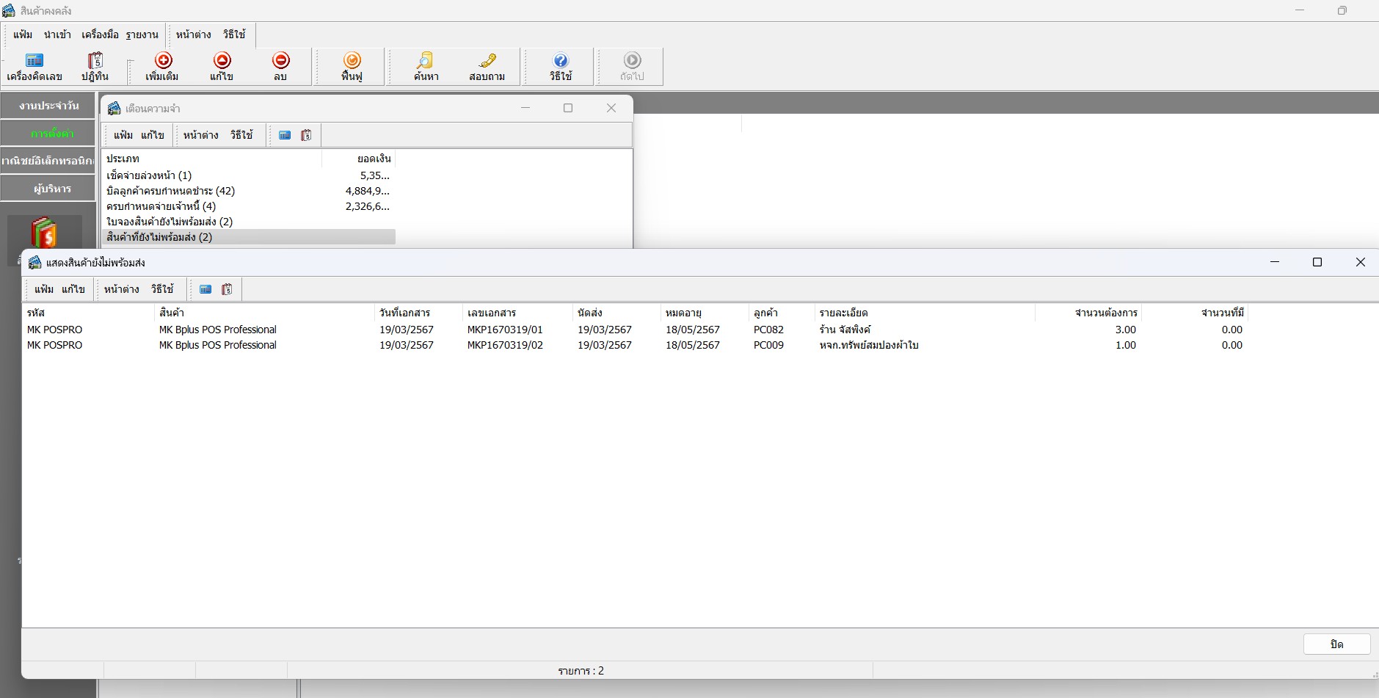Select ผู้บริหาร sidebar tab
Image resolution: width=1379 pixels, height=698 pixels.
pyautogui.click(x=48, y=189)
